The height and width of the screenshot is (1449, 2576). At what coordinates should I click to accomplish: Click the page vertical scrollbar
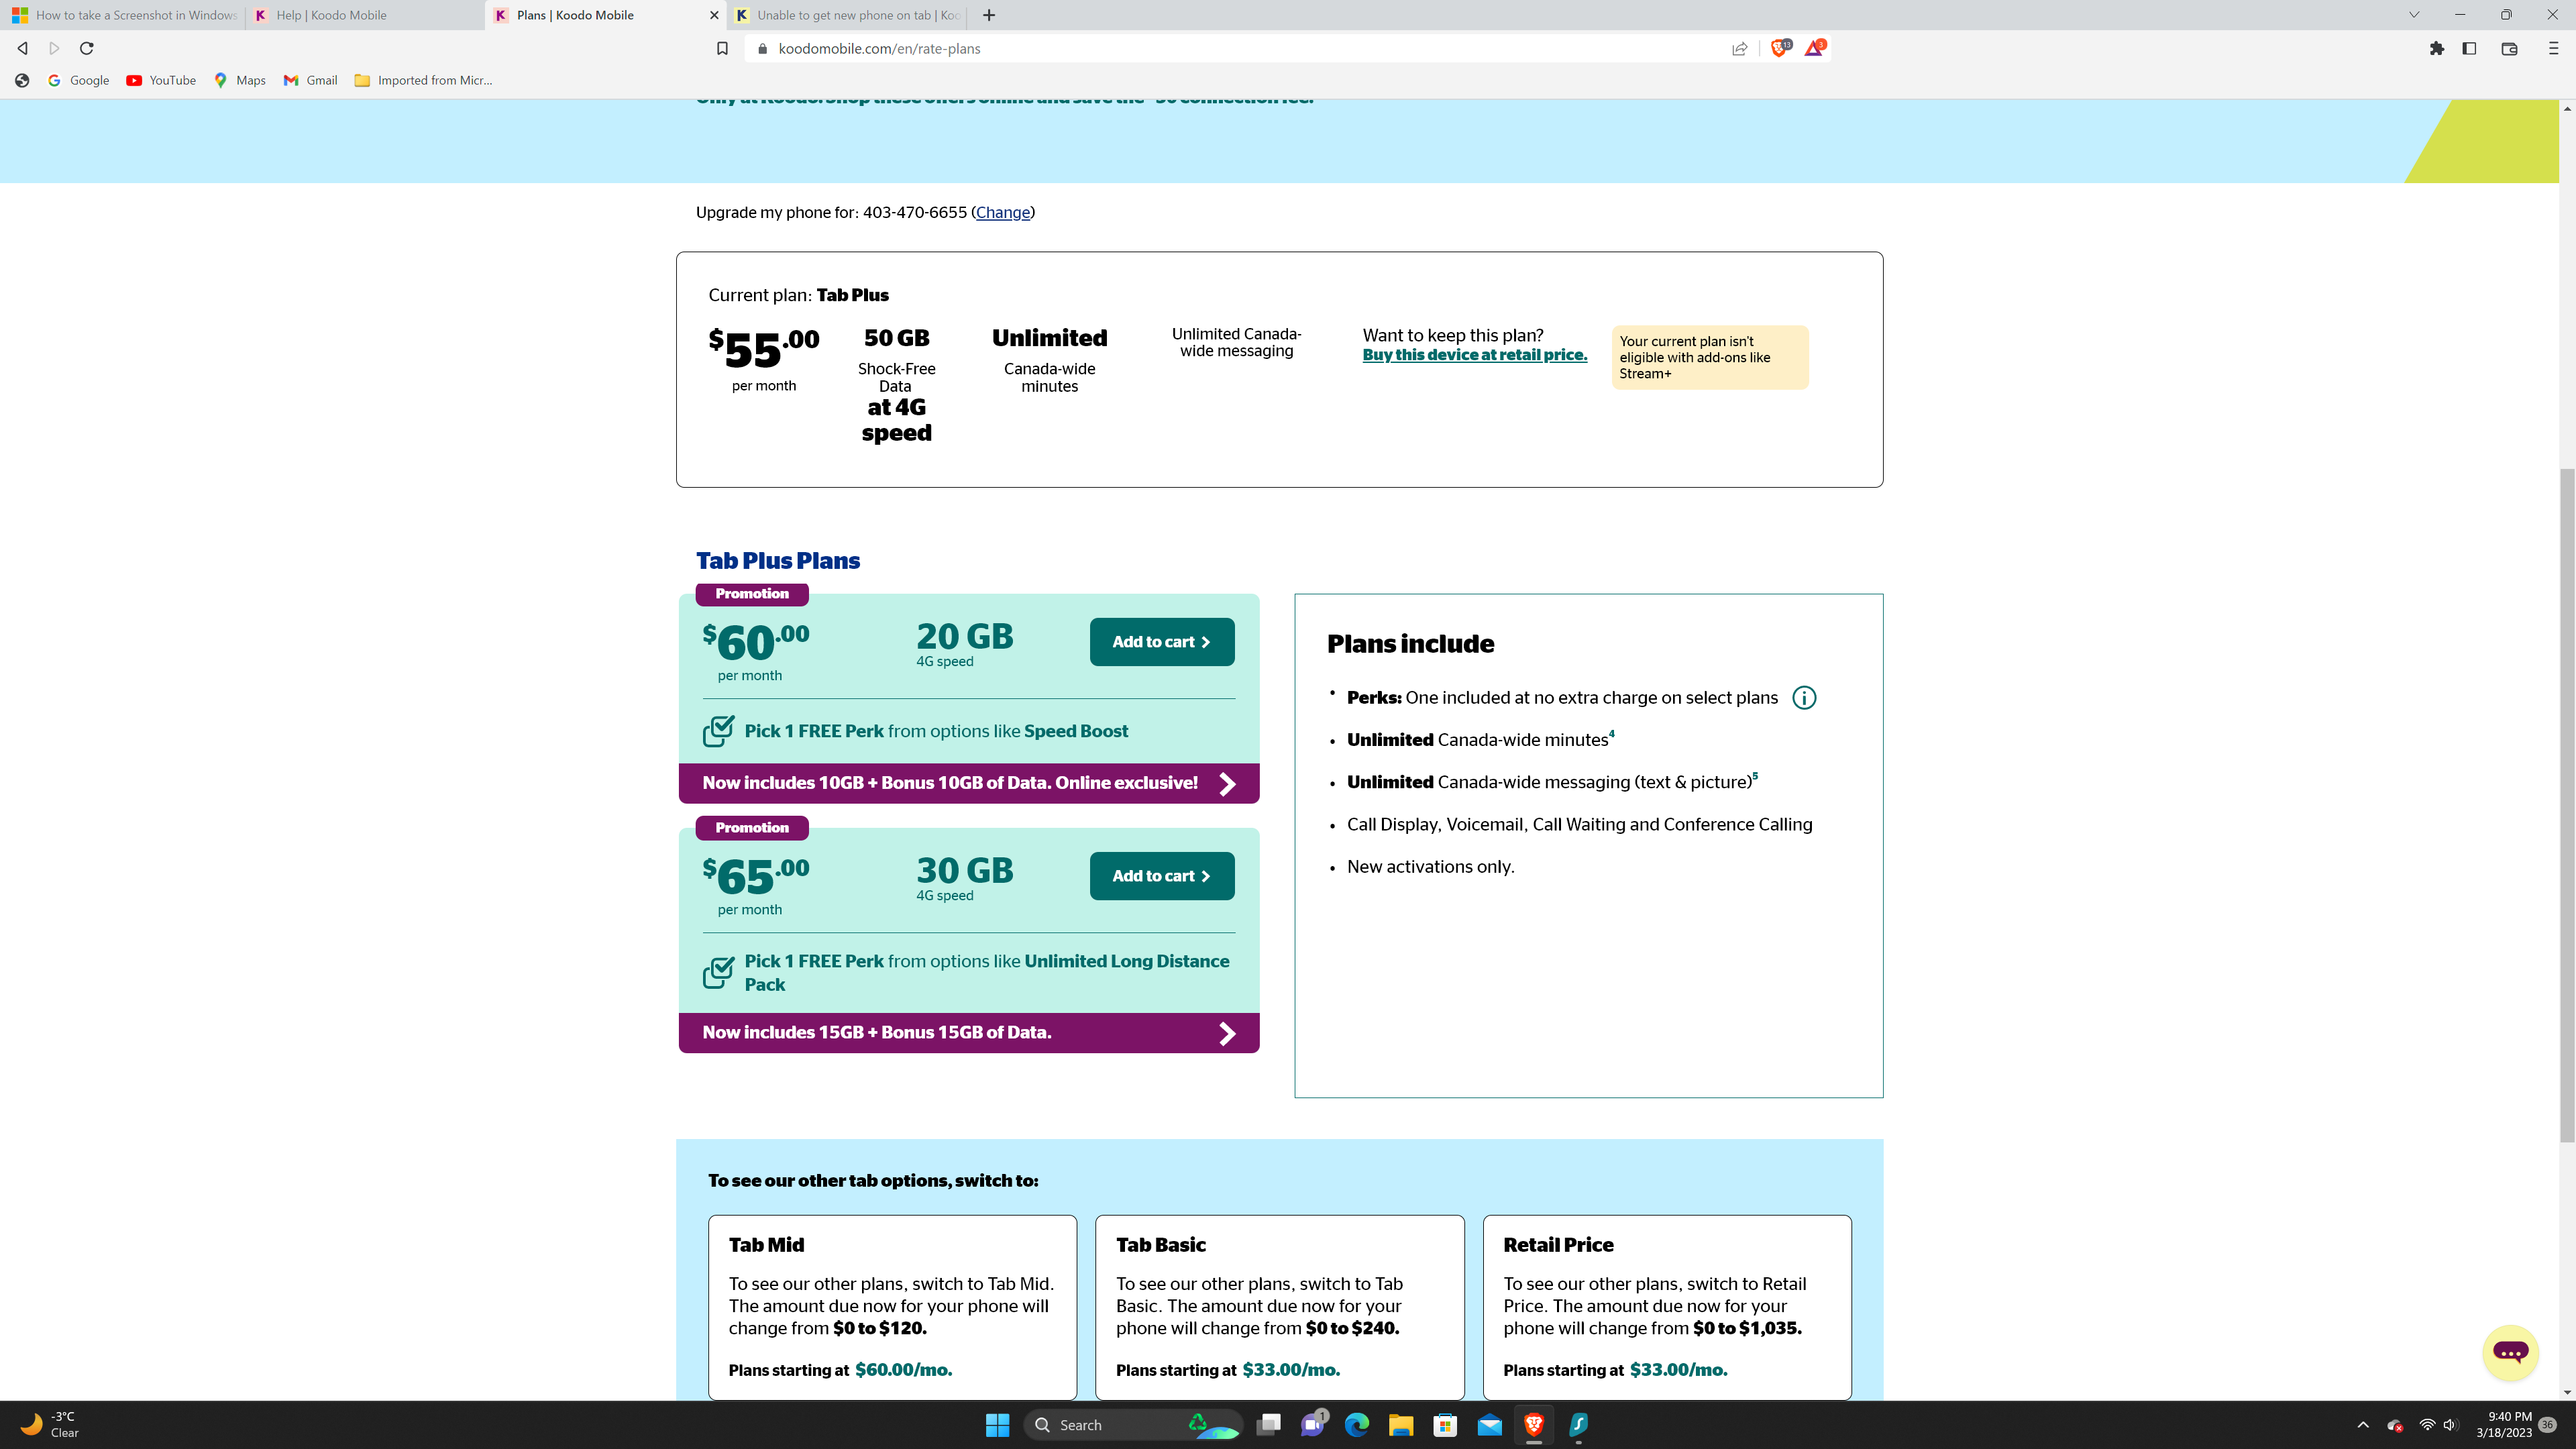coord(2567,805)
